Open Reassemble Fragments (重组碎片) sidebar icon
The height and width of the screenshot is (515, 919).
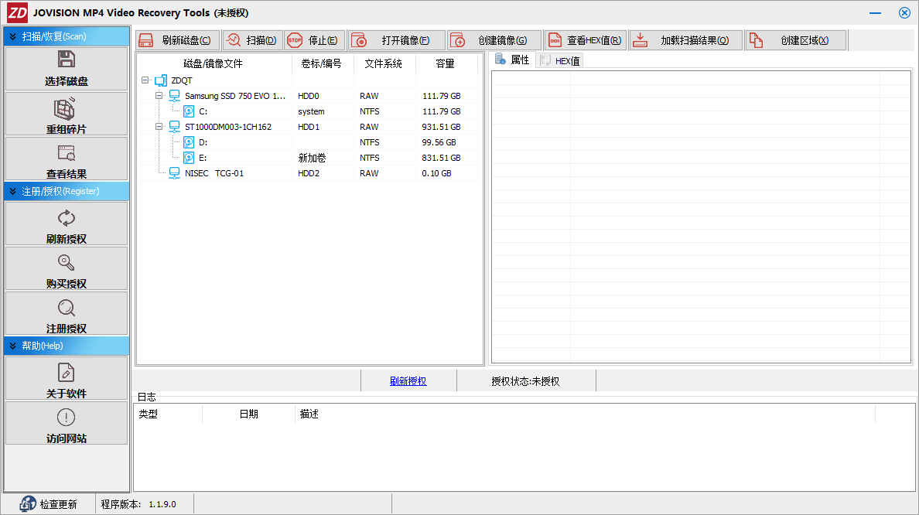65,108
